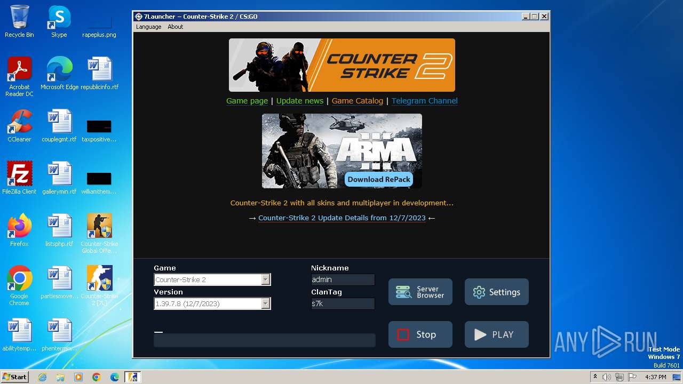683x384 pixels.
Task: Open Game page link
Action: [x=247, y=101]
